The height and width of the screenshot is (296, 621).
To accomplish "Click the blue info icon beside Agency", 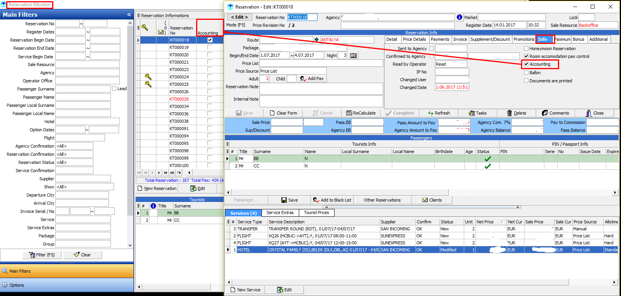I will tap(459, 17).
